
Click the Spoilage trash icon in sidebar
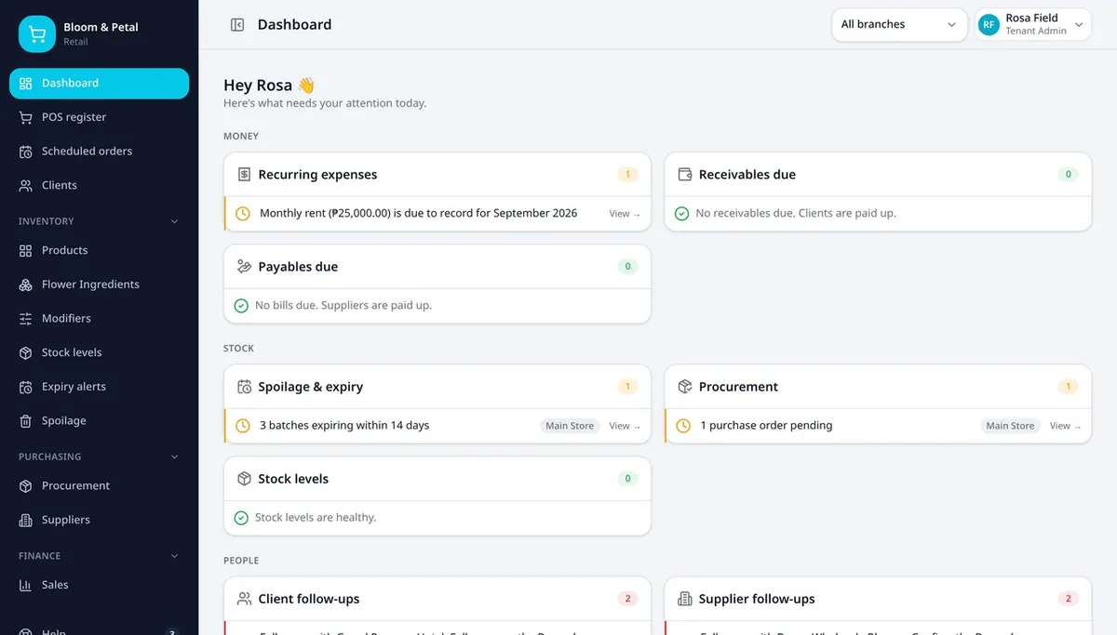click(x=25, y=421)
